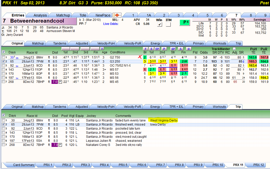
Task: Click the green-highlighted 163.6 PoH value
Action: pos(253,57)
